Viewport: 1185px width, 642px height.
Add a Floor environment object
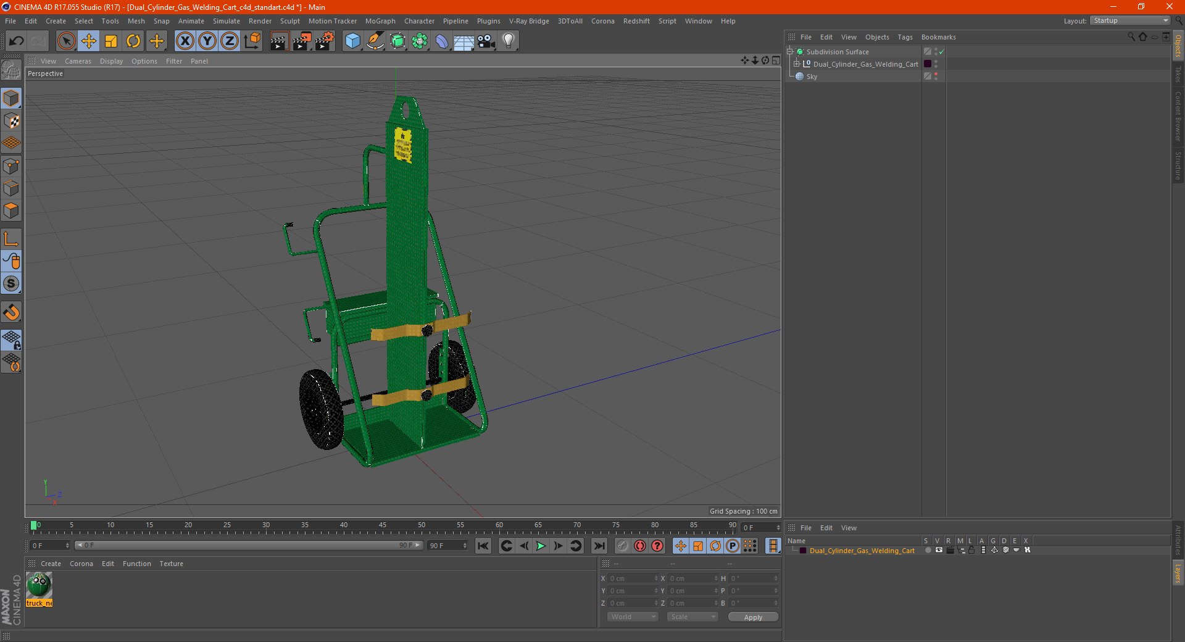[x=464, y=41]
